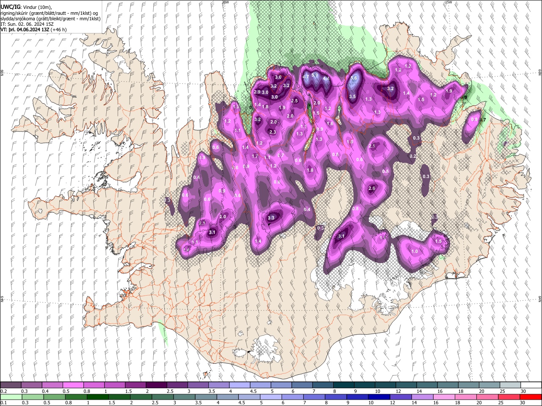Pick the bright pink 0.5–0.8 top-row swatch
542x406 pixels.
[73, 385]
